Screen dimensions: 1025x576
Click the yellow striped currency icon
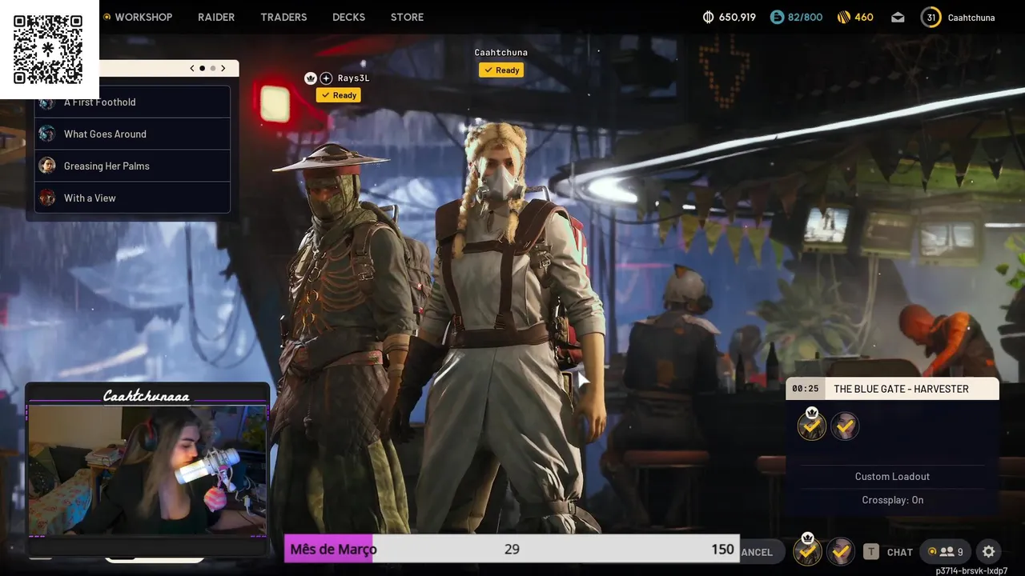tap(844, 17)
